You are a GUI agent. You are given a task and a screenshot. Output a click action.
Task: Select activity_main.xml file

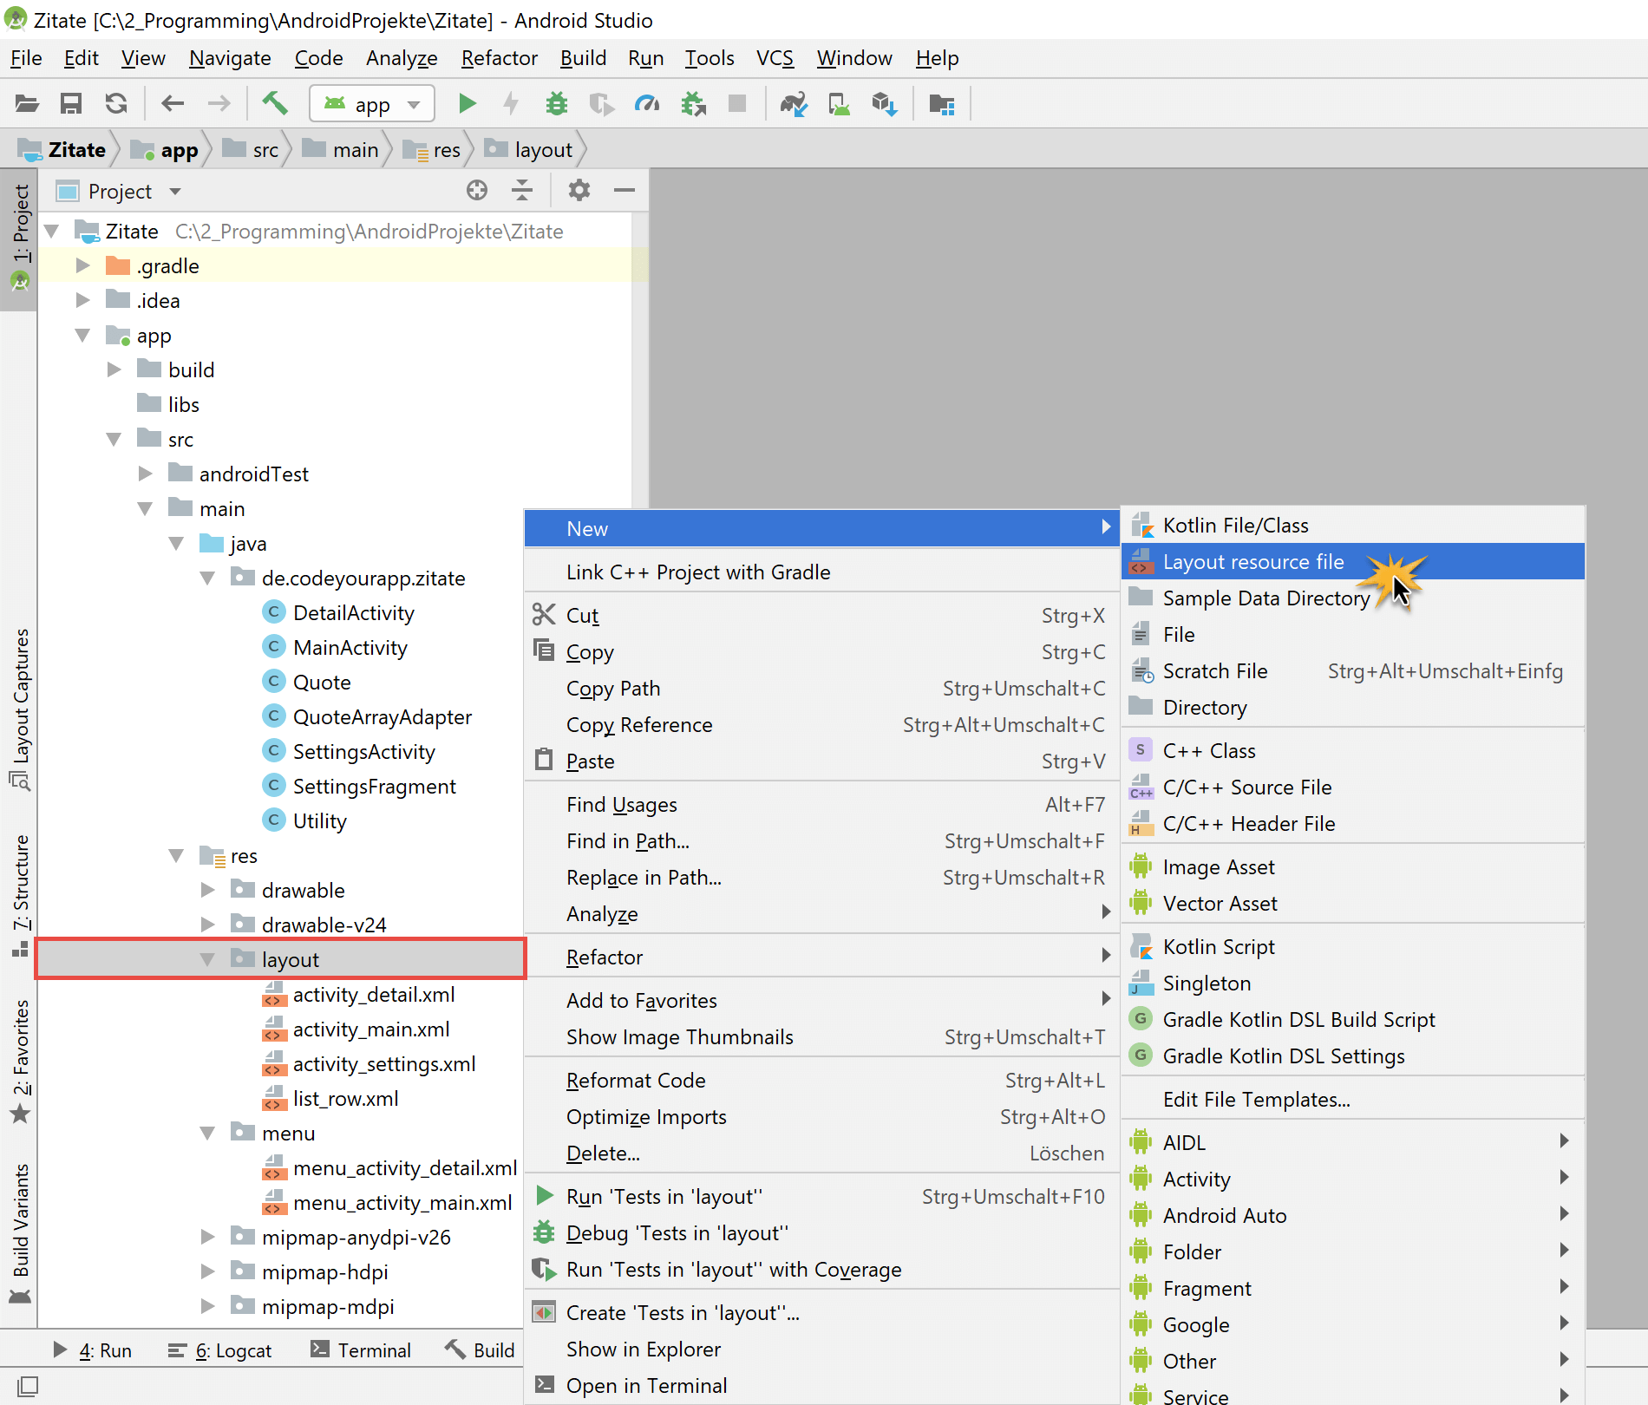370,1029
